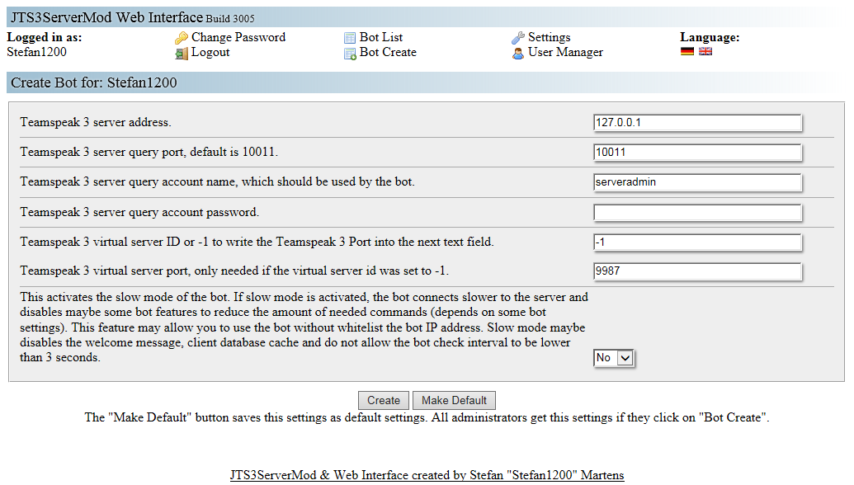Click the username text Stefan1200
854x485 pixels.
36,52
